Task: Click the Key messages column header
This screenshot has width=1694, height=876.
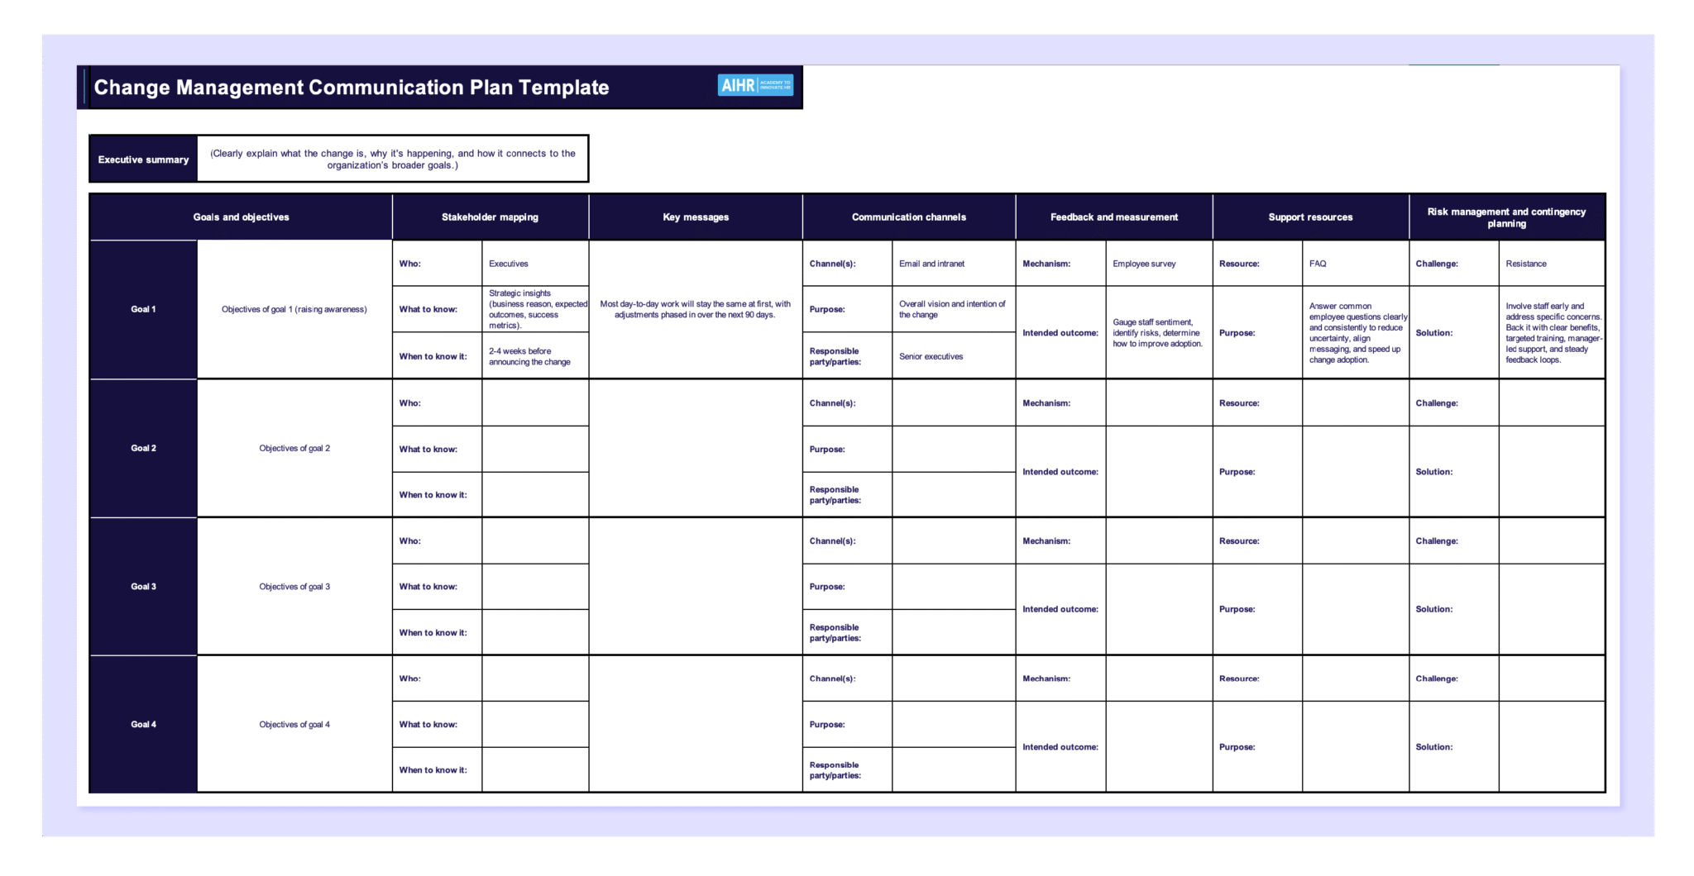Action: 695,217
